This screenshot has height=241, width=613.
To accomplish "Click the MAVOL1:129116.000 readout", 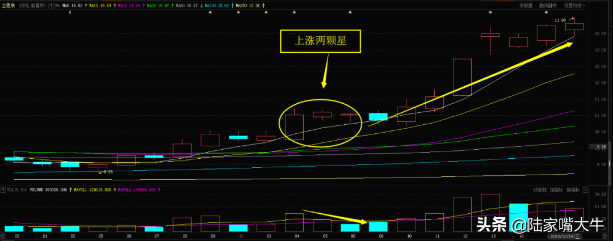I will pyautogui.click(x=93, y=189).
